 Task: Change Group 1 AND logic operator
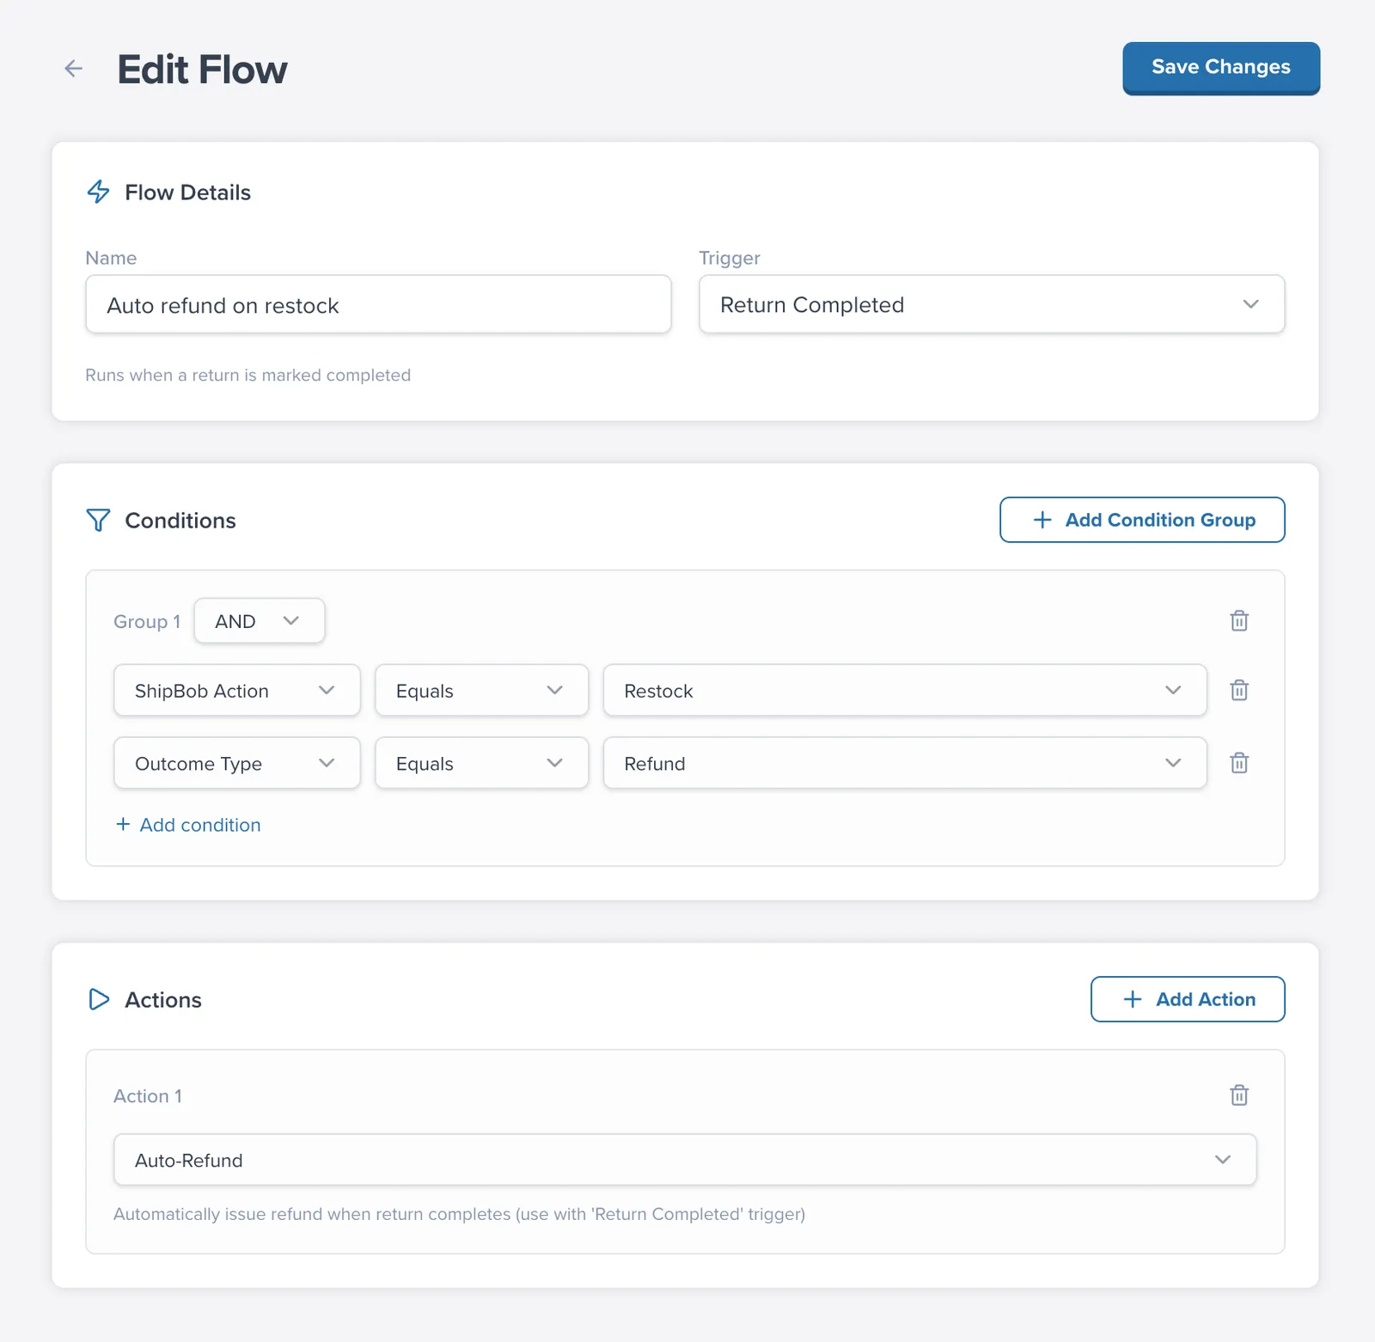click(260, 621)
